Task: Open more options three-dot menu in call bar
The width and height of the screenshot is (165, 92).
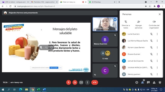Action: pos(87,82)
